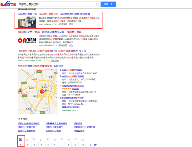
Task: Go to results page 2
Action: pyautogui.click(x=27, y=145)
